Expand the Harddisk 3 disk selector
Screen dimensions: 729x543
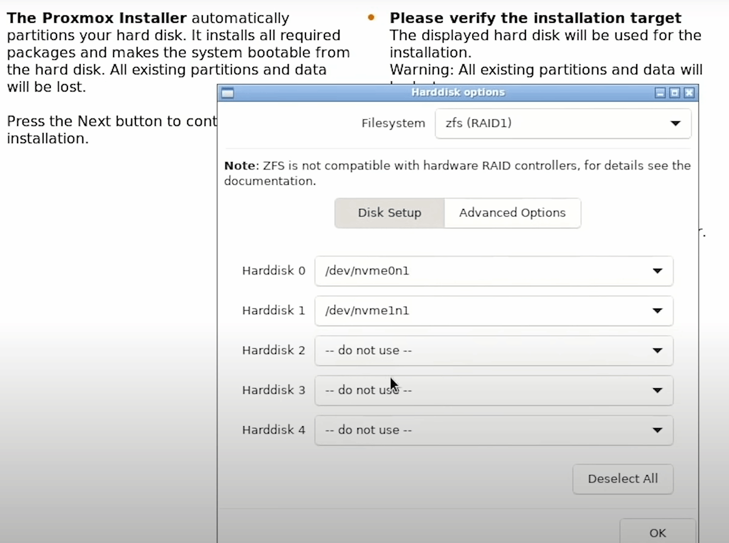(x=493, y=390)
